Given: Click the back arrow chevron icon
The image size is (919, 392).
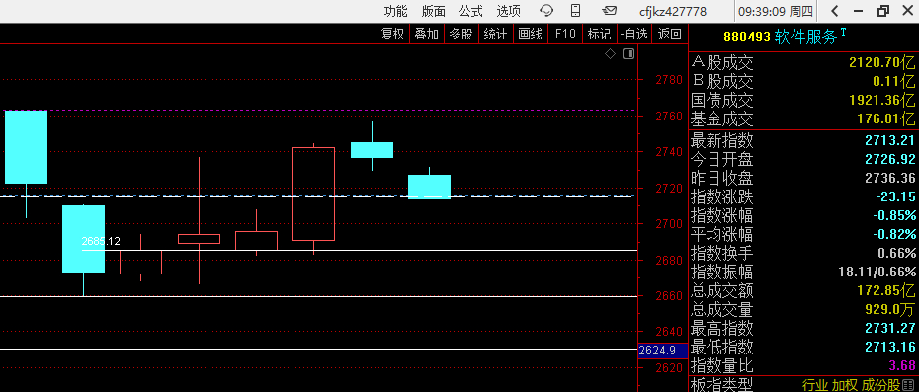Looking at the screenshot, I should pos(835,11).
